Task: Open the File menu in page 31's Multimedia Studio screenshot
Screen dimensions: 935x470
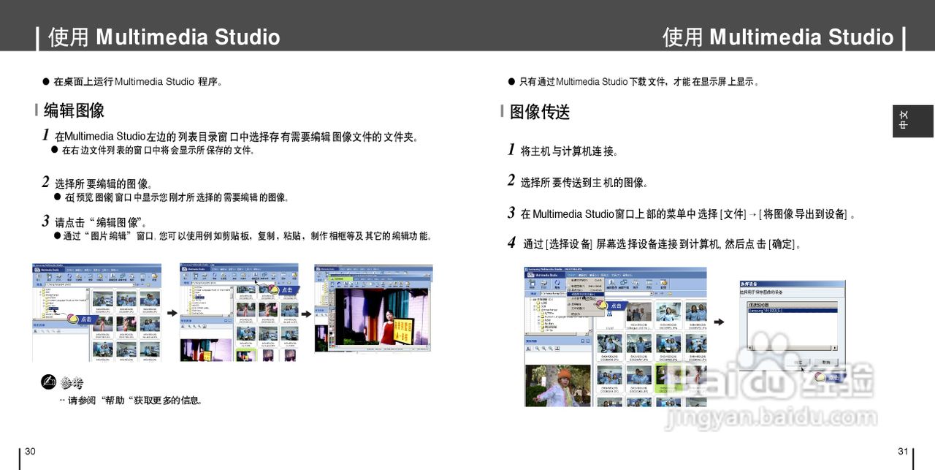Action: (571, 275)
